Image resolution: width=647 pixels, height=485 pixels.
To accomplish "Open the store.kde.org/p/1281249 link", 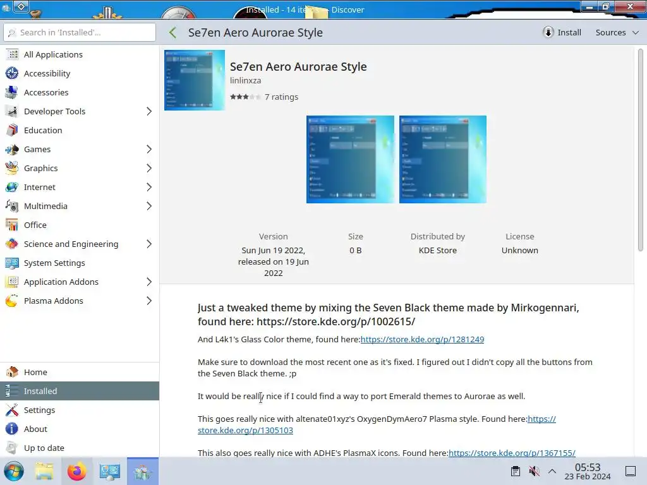I will pos(422,339).
